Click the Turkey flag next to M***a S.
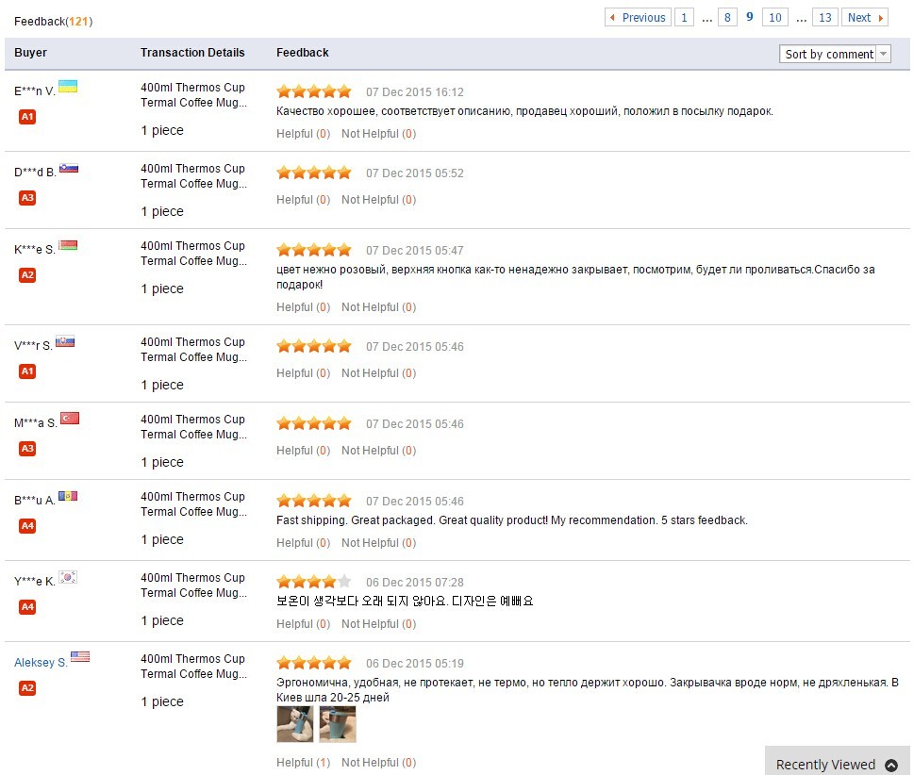Screen dimensions: 914x775 coord(70,419)
